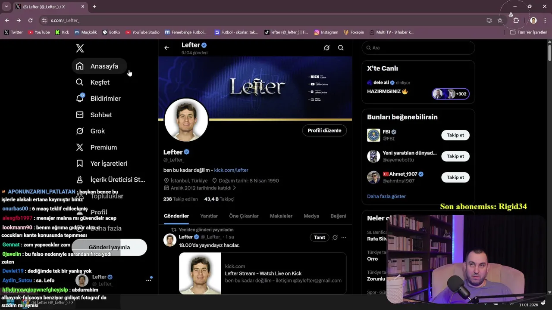Open Tüm Yer İşaretleri bookmarks folder
This screenshot has width=552, height=310.
[528, 32]
